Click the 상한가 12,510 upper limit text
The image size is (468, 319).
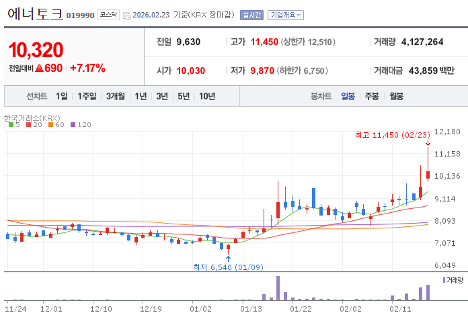click(308, 42)
